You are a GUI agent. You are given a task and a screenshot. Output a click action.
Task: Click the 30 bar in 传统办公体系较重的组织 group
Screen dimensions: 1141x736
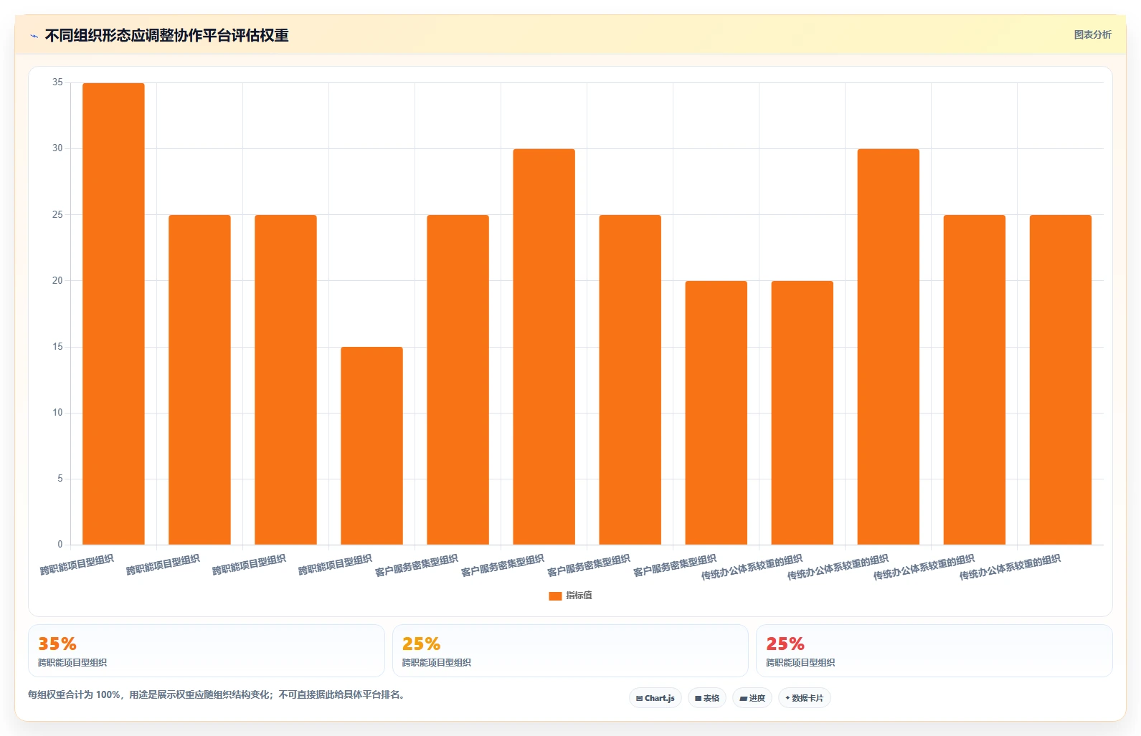(888, 347)
